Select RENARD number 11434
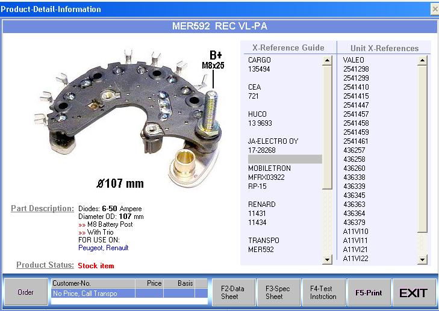The width and height of the screenshot is (439, 311). click(257, 223)
